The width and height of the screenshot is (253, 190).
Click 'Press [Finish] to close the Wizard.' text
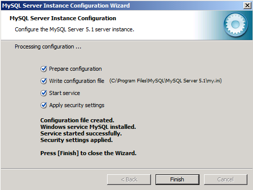[88, 153]
